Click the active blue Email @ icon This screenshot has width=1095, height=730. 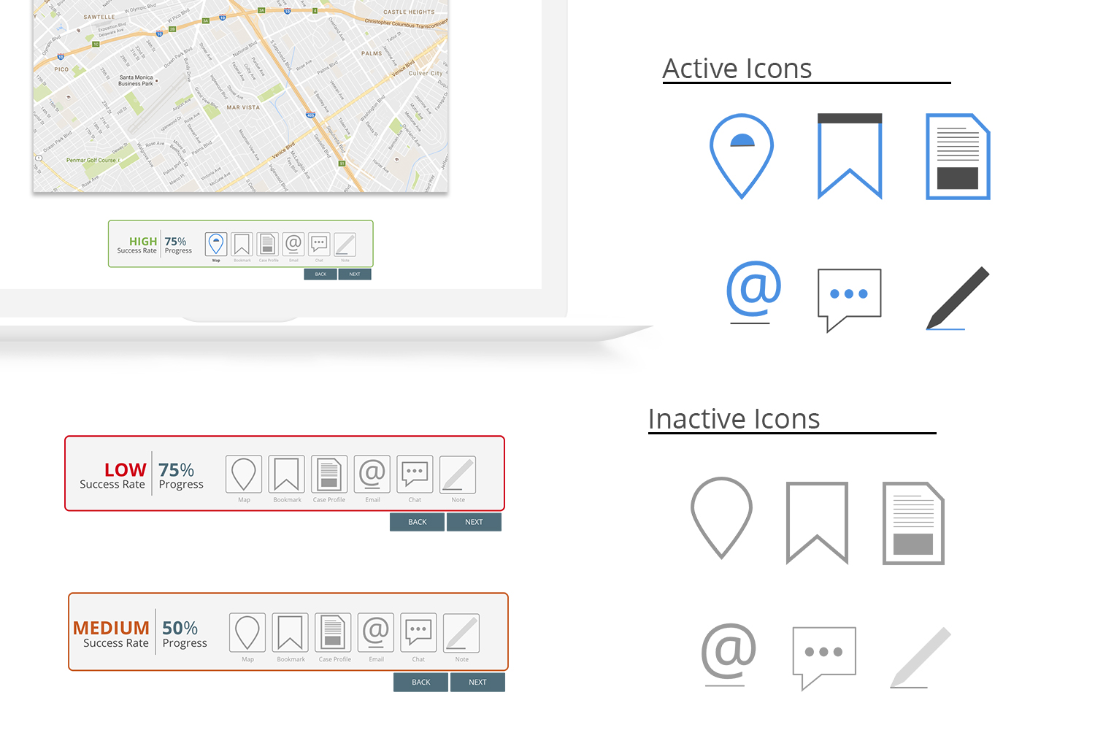tap(754, 292)
